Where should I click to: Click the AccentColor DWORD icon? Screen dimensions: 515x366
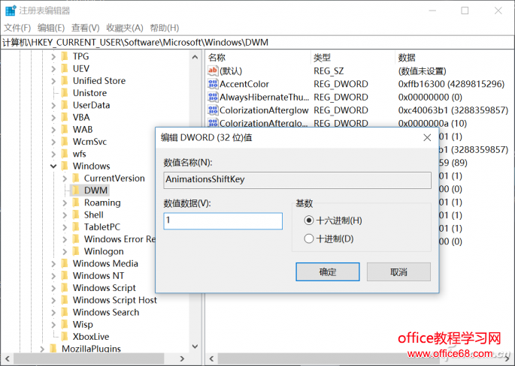click(213, 84)
